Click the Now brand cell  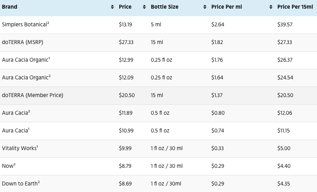(9, 166)
